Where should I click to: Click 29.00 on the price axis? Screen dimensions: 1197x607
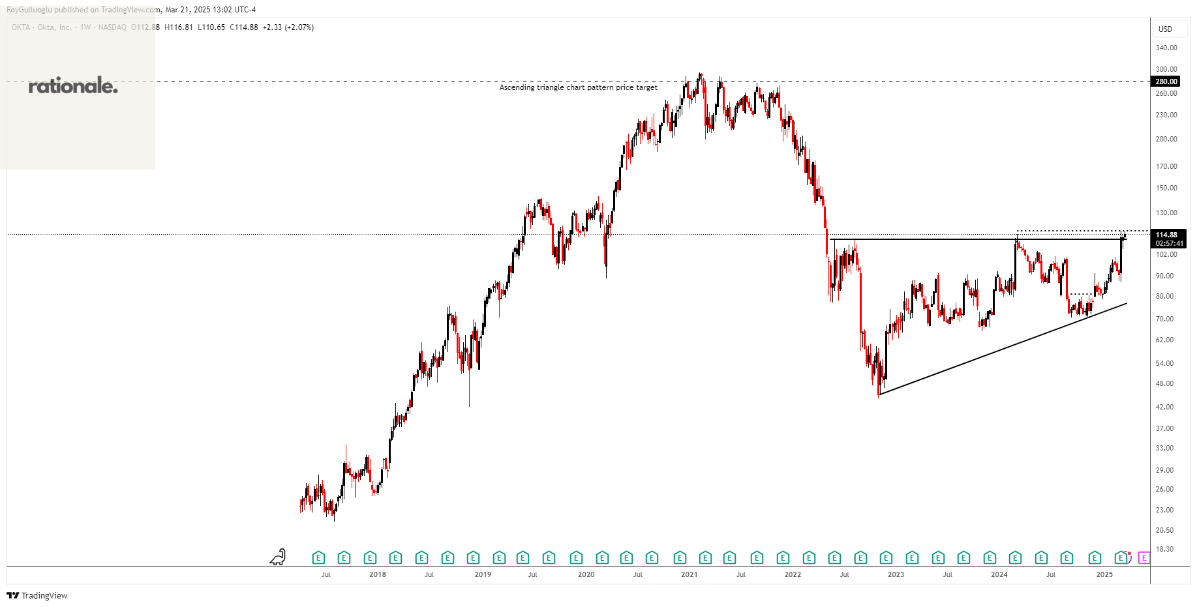point(1164,470)
